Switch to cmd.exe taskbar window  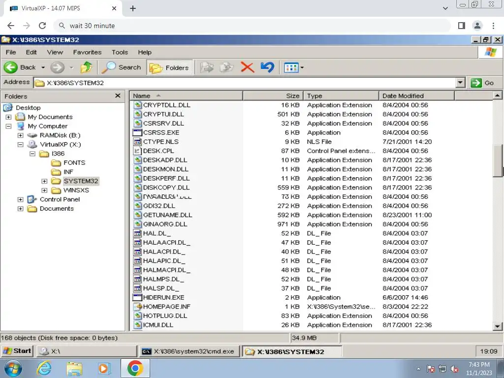(189, 351)
